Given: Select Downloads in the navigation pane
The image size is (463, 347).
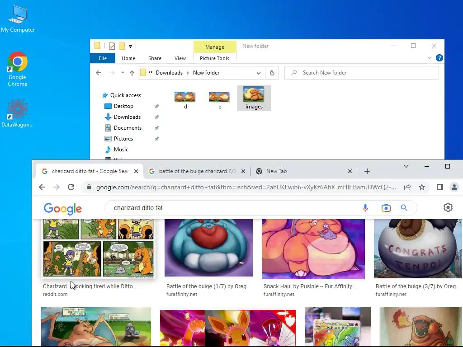Looking at the screenshot, I should point(123,117).
